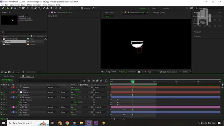The width and height of the screenshot is (224, 126).
Task: Open File Explorer from the taskbar
Action: (x=82, y=123)
